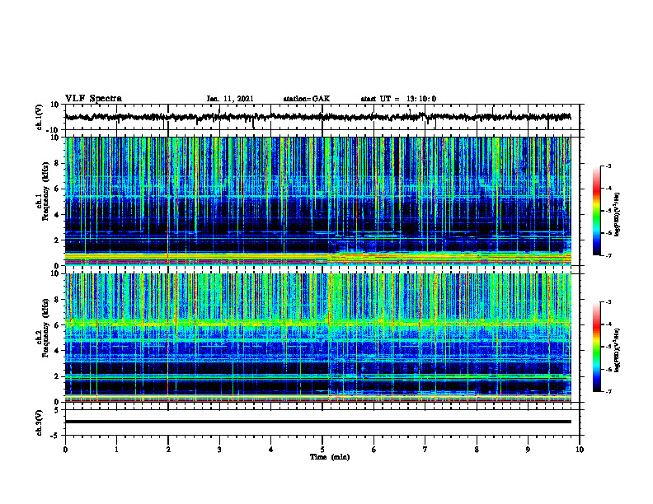Select the "Time (min)" axis label

330,457
